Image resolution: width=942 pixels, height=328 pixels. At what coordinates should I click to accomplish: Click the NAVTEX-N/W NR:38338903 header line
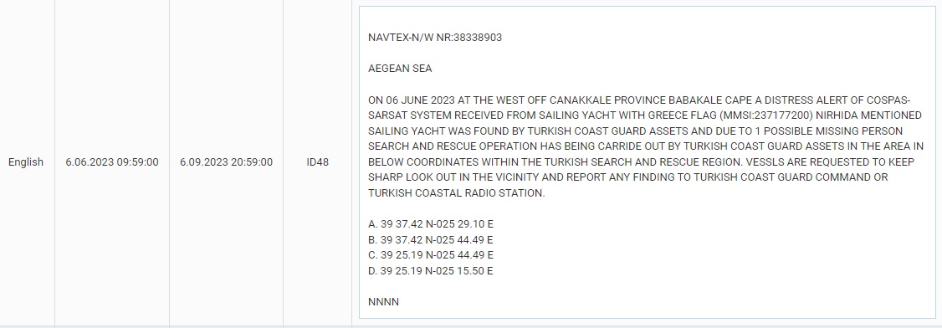435,38
